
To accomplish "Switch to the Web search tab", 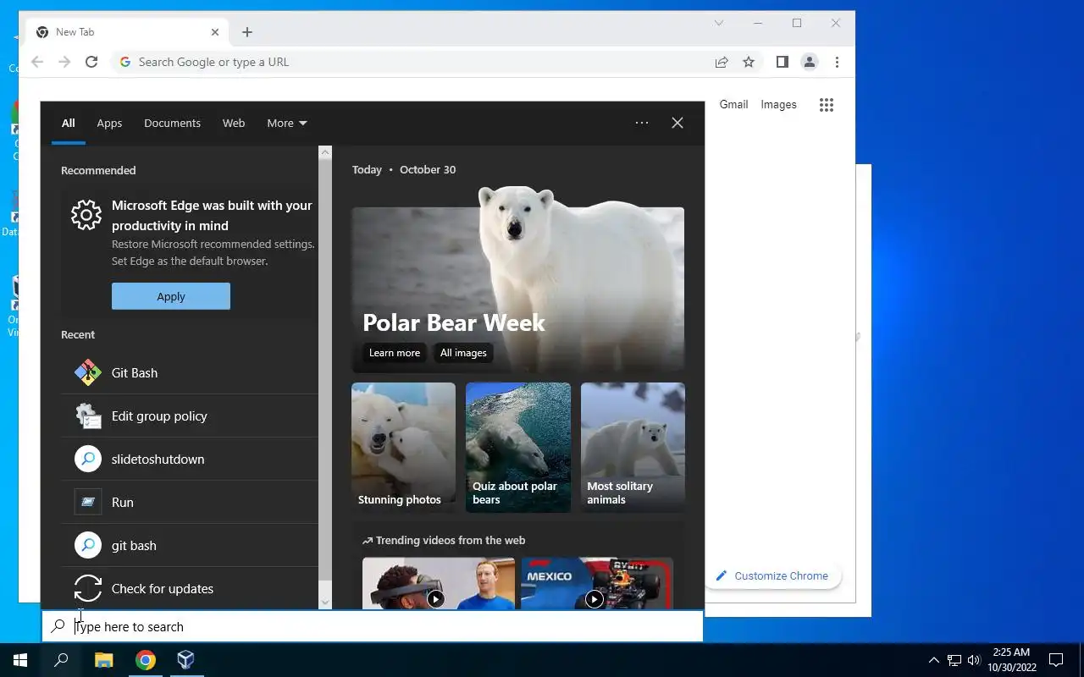I will pyautogui.click(x=234, y=123).
